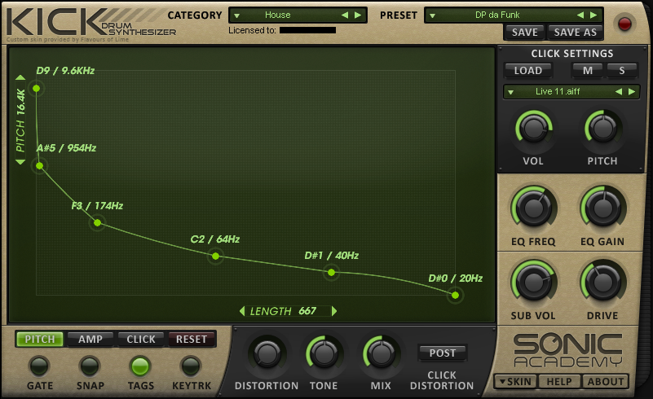
Task: Click the Tone knob
Action: point(324,354)
